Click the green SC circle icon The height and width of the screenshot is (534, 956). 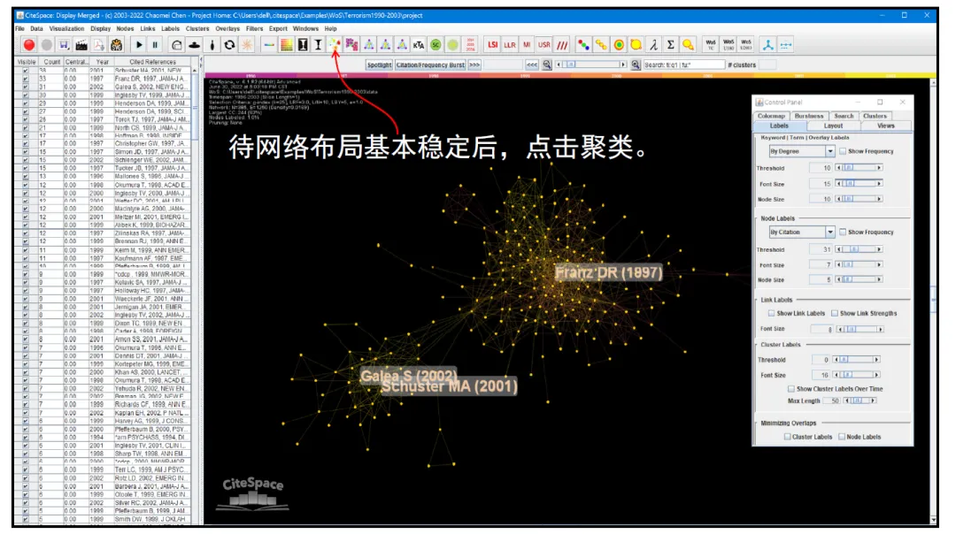point(436,44)
